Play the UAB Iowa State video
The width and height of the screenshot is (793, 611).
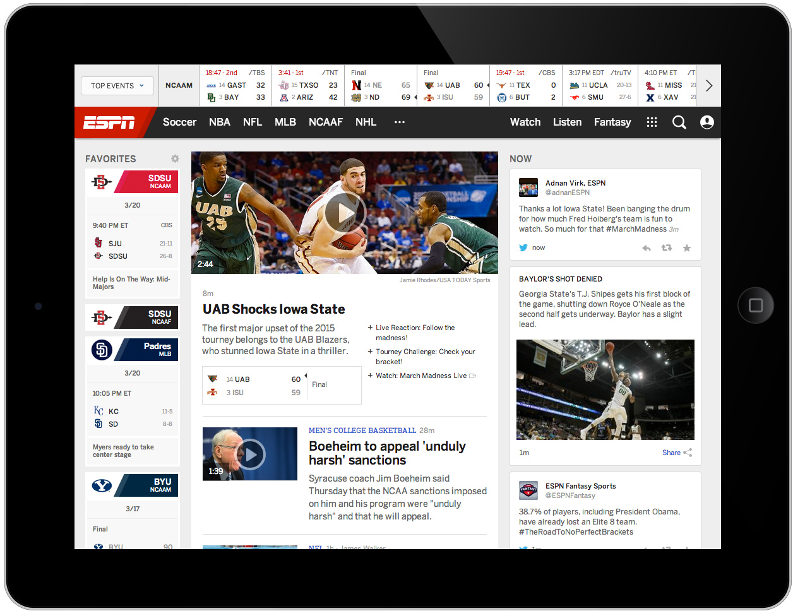point(344,213)
